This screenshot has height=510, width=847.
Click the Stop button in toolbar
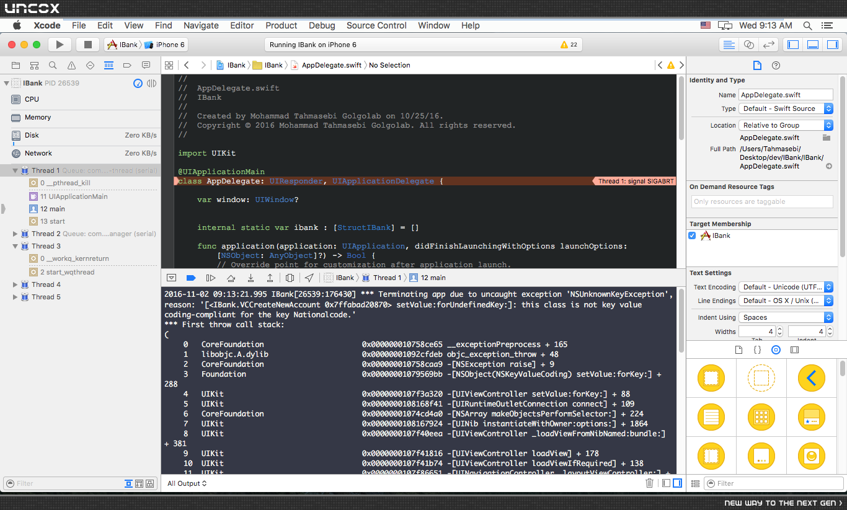[88, 45]
